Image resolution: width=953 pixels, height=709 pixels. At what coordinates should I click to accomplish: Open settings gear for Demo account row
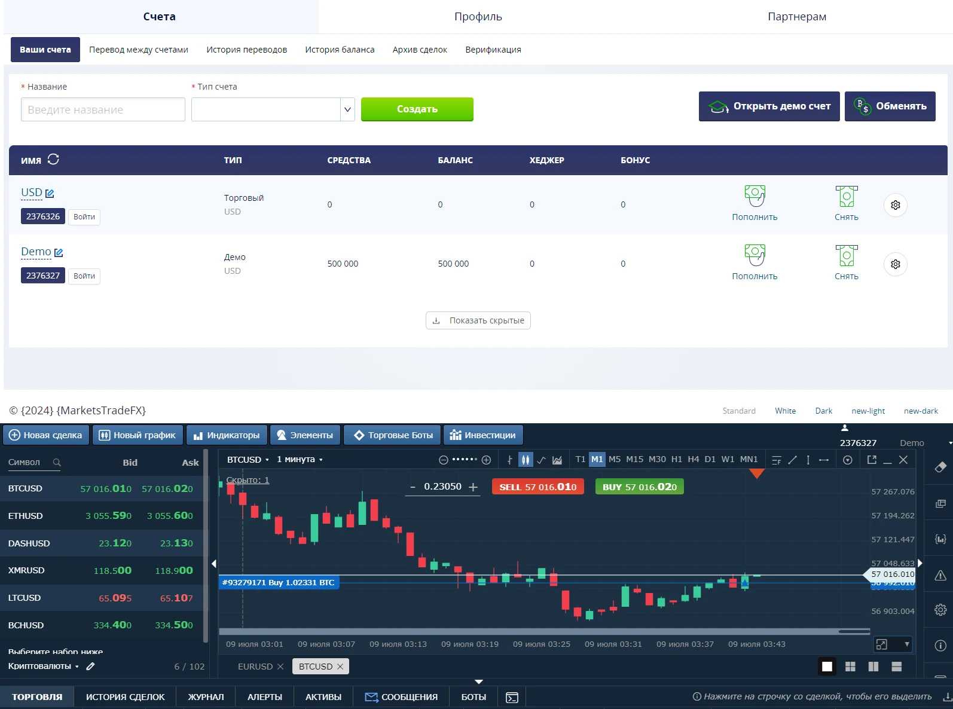(895, 264)
